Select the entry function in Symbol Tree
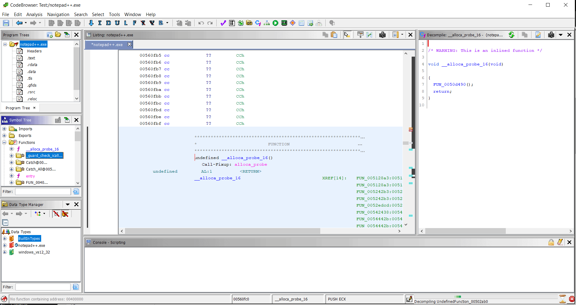 pos(30,176)
